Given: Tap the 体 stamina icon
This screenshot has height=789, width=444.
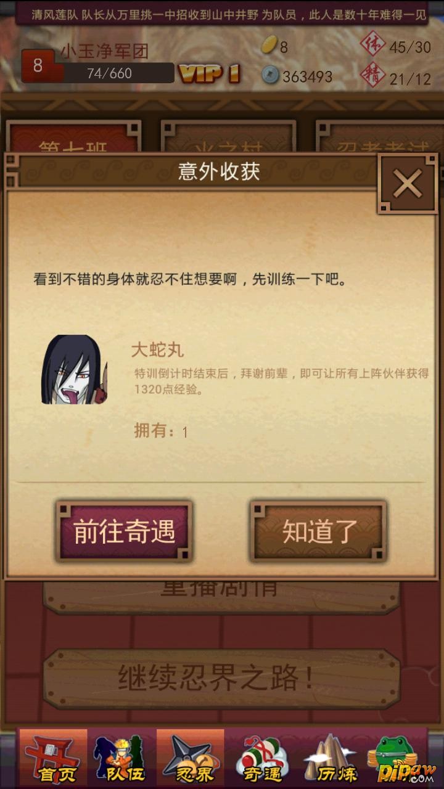Looking at the screenshot, I should (372, 44).
